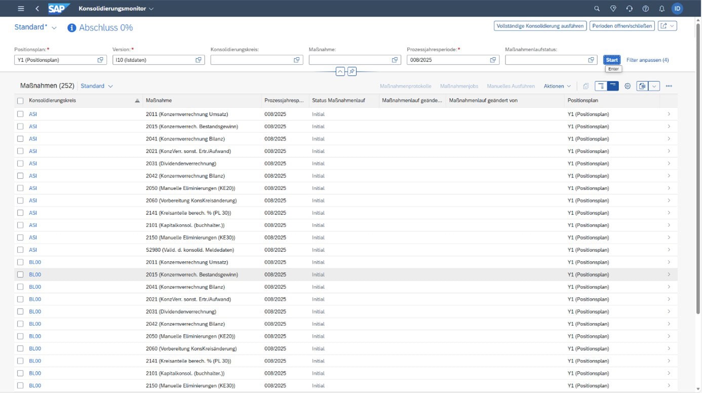Click the headset support icon
Screen dimensions: 702x393
coord(629,9)
